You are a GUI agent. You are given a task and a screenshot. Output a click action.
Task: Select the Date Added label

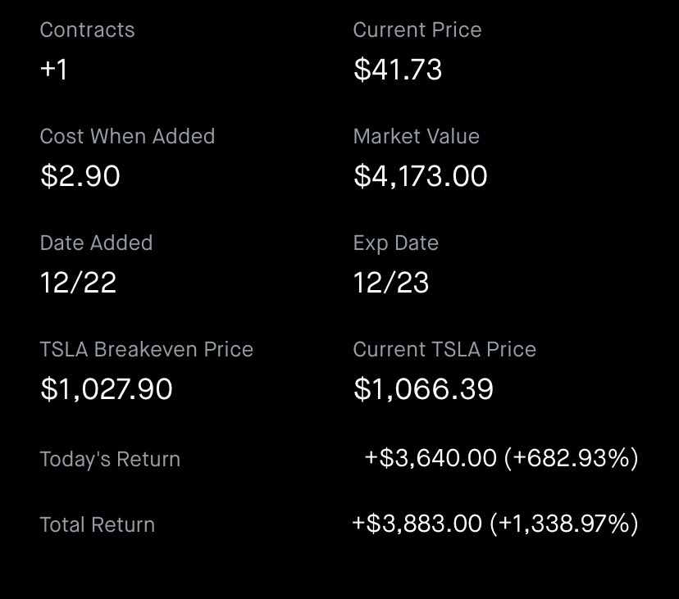(x=96, y=243)
